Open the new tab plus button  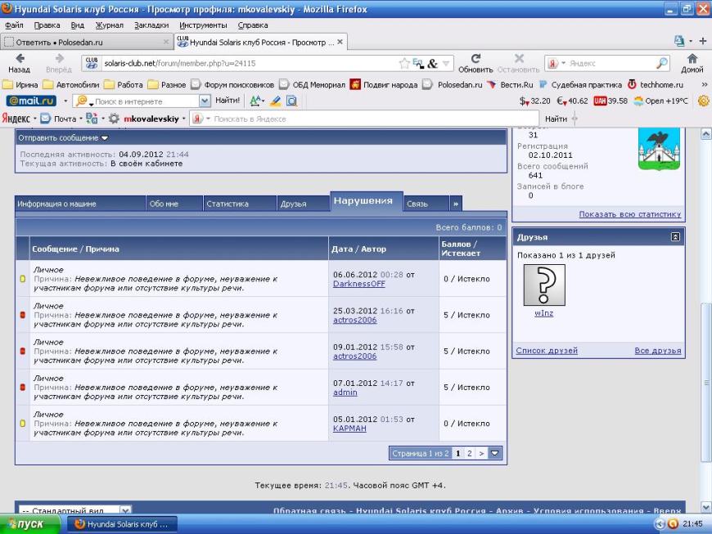pos(702,41)
